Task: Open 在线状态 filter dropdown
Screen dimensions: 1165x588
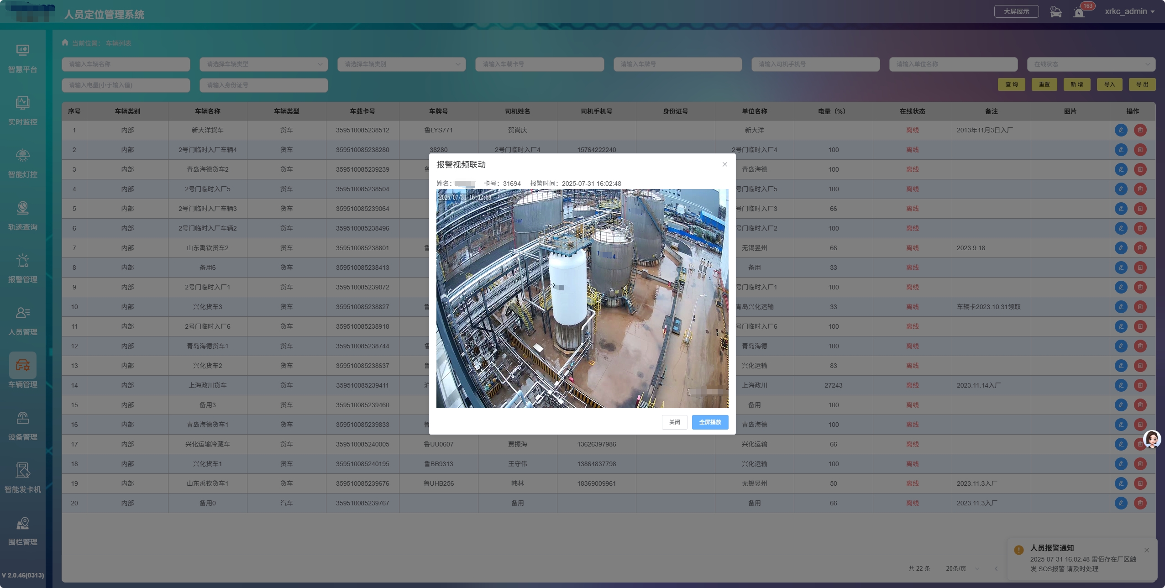Action: point(1091,64)
